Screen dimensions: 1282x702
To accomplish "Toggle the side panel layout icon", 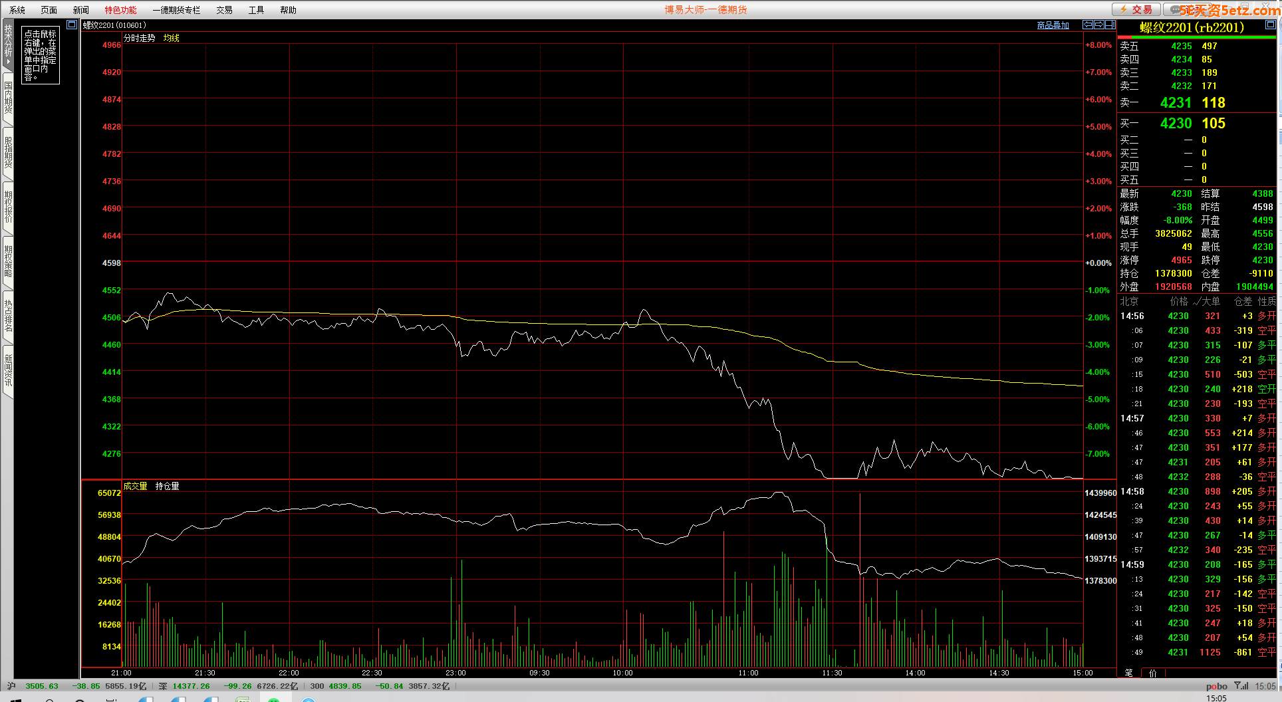I will 1110,25.
